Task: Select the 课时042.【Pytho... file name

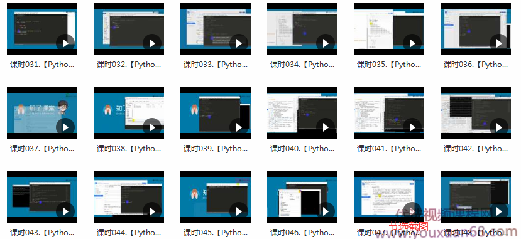Action: click(x=476, y=149)
